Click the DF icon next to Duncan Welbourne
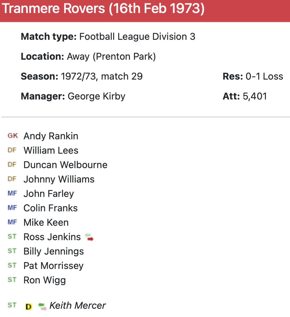This screenshot has height=317, width=290. [x=12, y=165]
